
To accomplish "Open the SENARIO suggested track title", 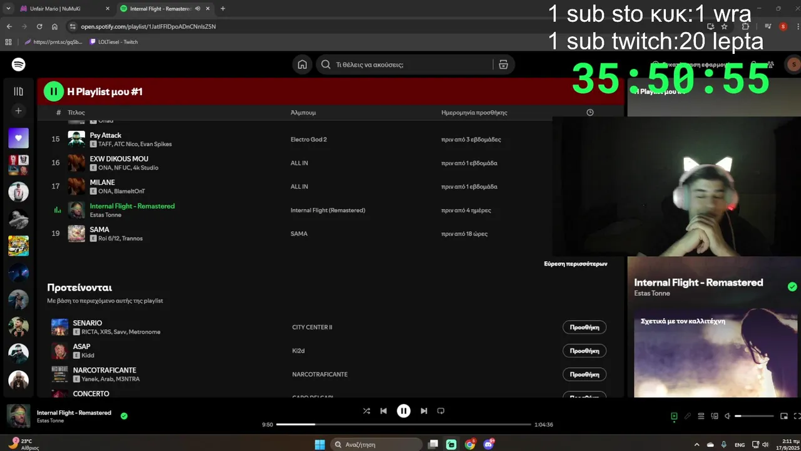I will point(88,323).
